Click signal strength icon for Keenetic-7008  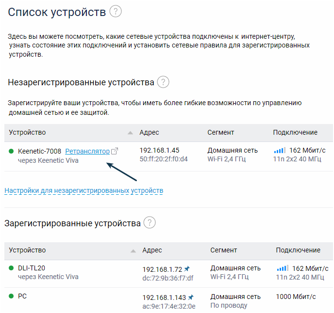point(280,151)
